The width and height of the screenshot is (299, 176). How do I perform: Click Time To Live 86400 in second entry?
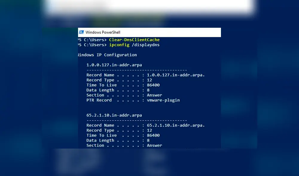tap(153, 135)
